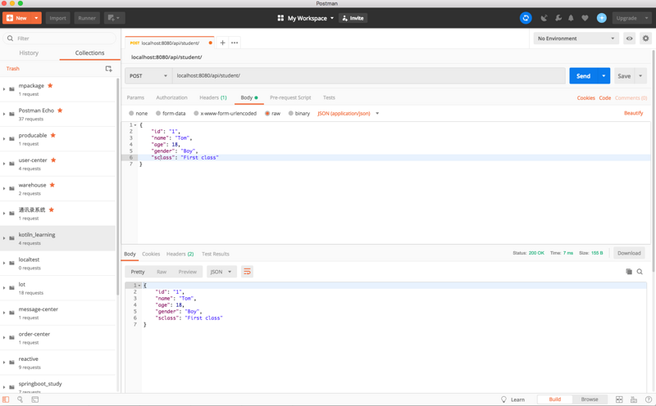The height and width of the screenshot is (406, 656).
Task: Switch to the History tab
Action: [x=29, y=52]
